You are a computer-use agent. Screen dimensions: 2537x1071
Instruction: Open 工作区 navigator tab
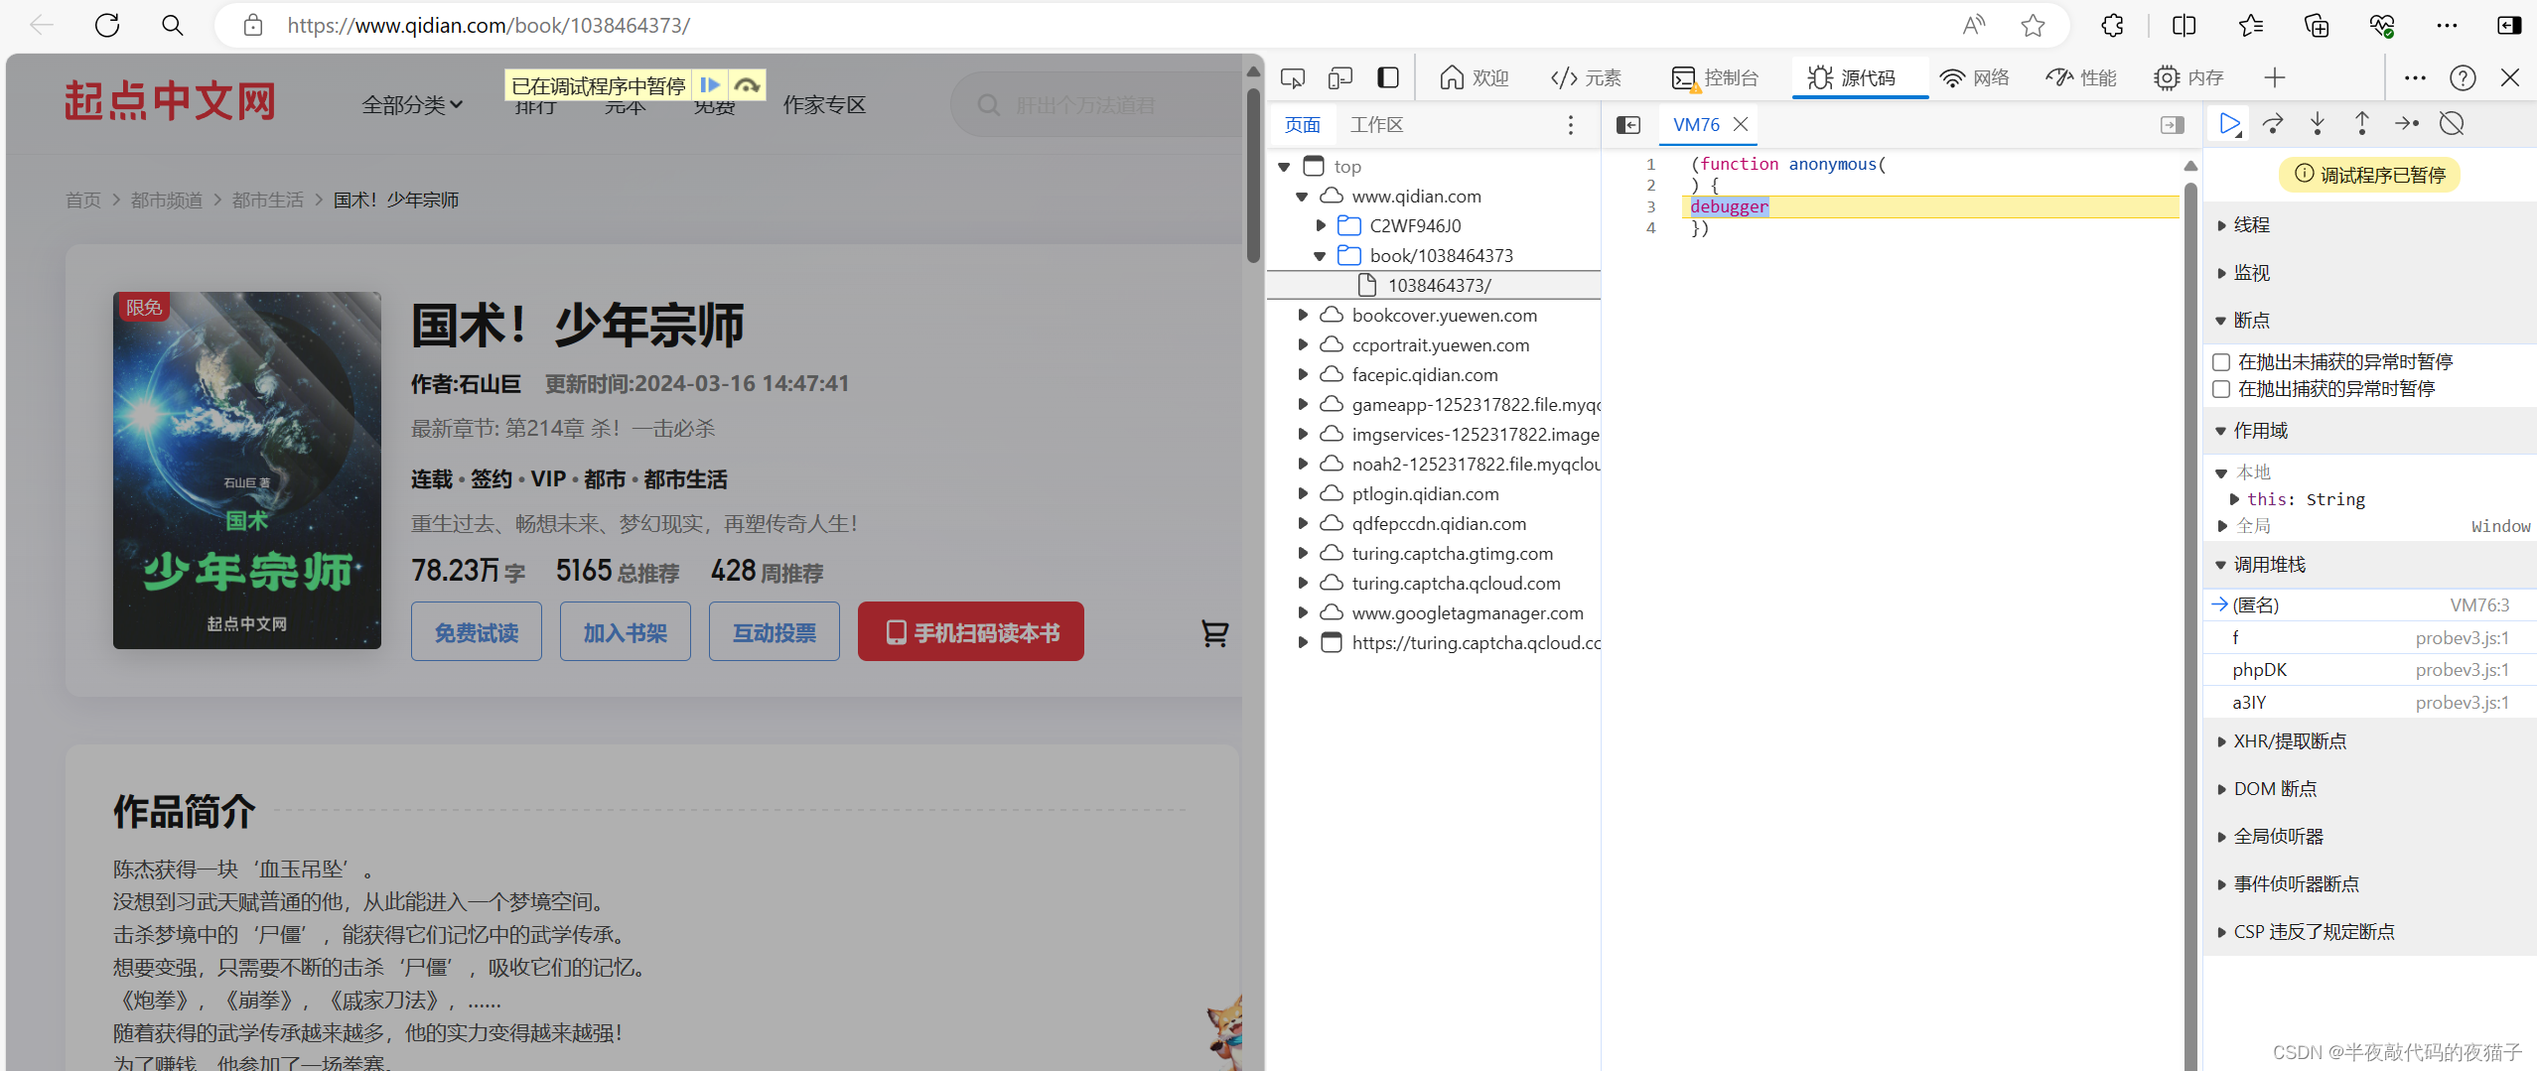pyautogui.click(x=1376, y=125)
